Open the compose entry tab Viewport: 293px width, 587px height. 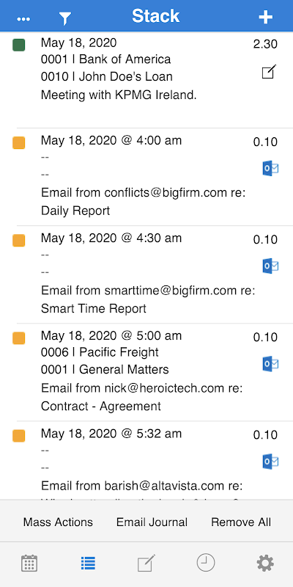146,563
